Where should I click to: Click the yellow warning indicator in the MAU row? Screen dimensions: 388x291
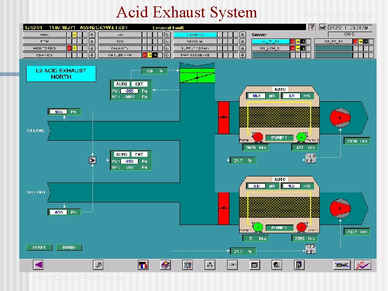pos(75,35)
